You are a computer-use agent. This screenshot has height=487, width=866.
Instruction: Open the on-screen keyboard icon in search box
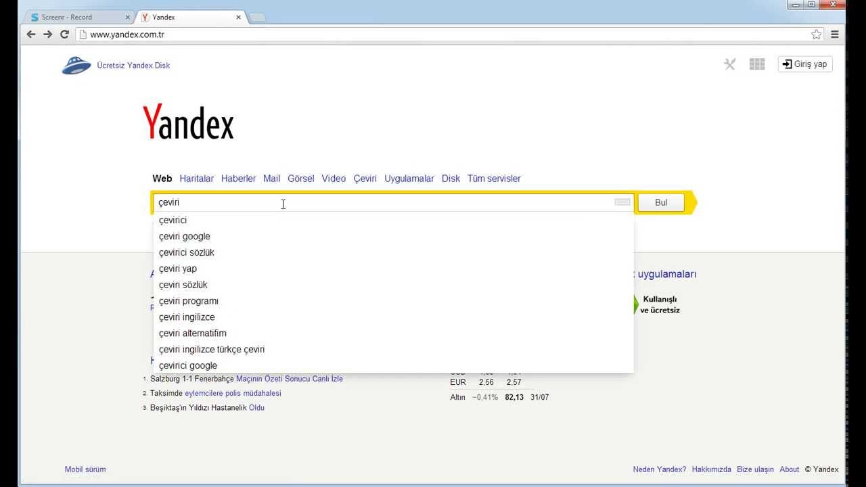622,202
